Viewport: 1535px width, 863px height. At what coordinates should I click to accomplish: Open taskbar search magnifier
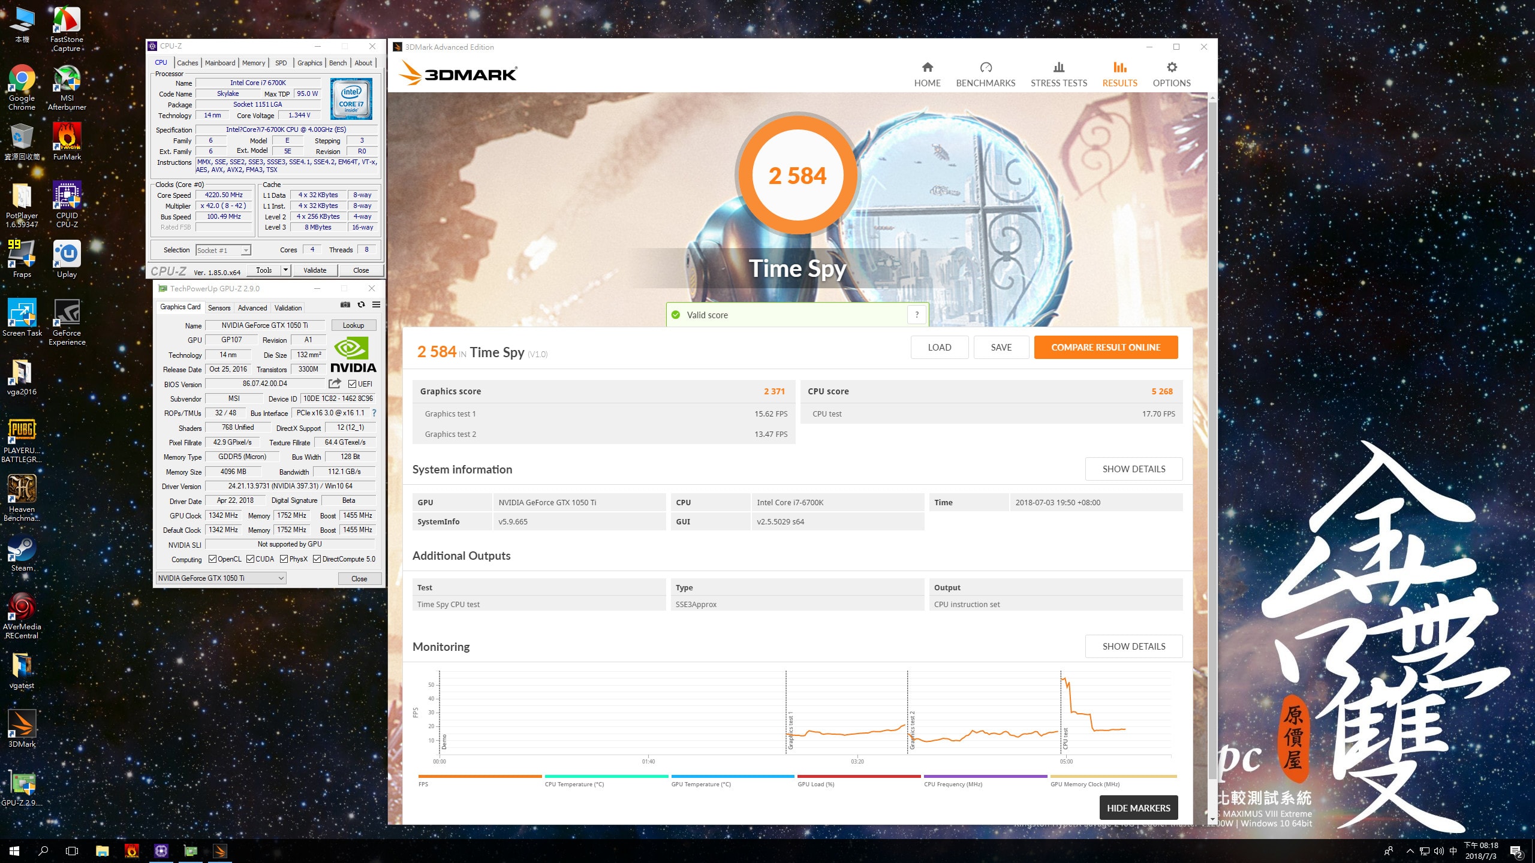click(43, 850)
